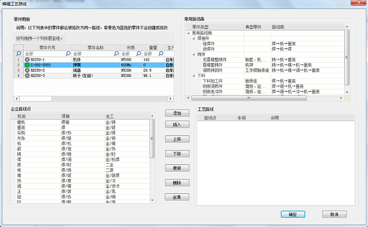Select the 组焊件 route row
The width and height of the screenshot is (368, 227).
click(265, 44)
